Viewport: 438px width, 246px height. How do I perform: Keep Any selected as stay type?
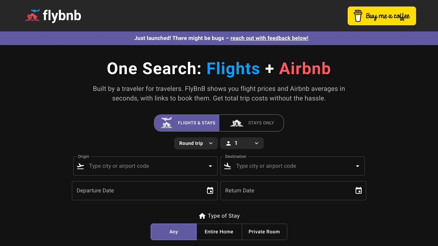coord(173,232)
